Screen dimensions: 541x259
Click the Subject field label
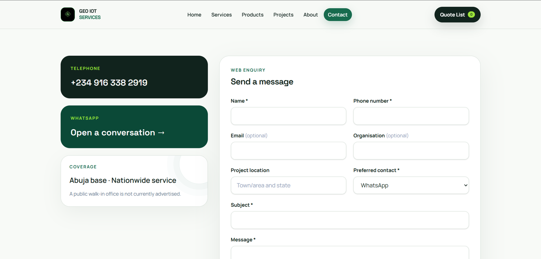pyautogui.click(x=242, y=205)
